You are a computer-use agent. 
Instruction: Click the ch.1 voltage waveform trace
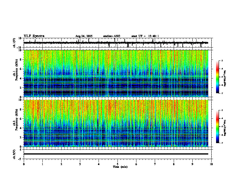(x=116, y=43)
